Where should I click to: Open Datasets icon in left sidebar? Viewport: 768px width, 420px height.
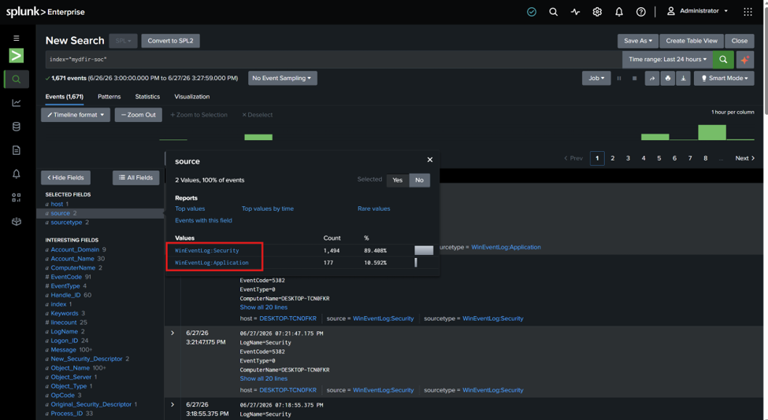coord(17,127)
